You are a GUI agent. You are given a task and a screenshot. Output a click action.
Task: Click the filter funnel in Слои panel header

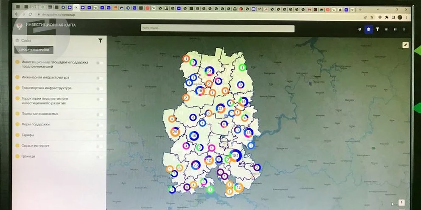(x=100, y=41)
